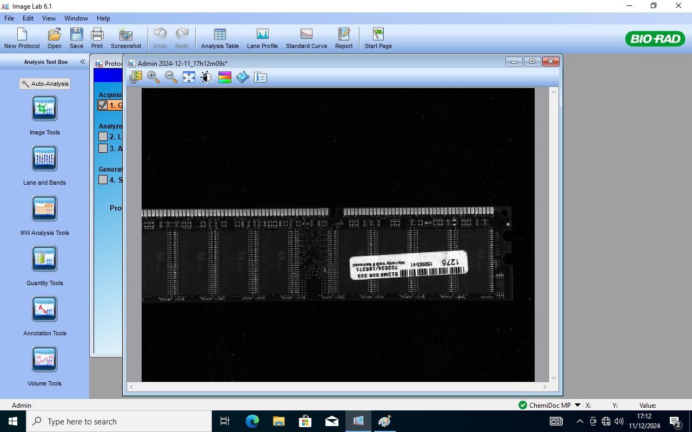This screenshot has width=692, height=432.
Task: Show the Lane Profile view
Action: pos(262,38)
